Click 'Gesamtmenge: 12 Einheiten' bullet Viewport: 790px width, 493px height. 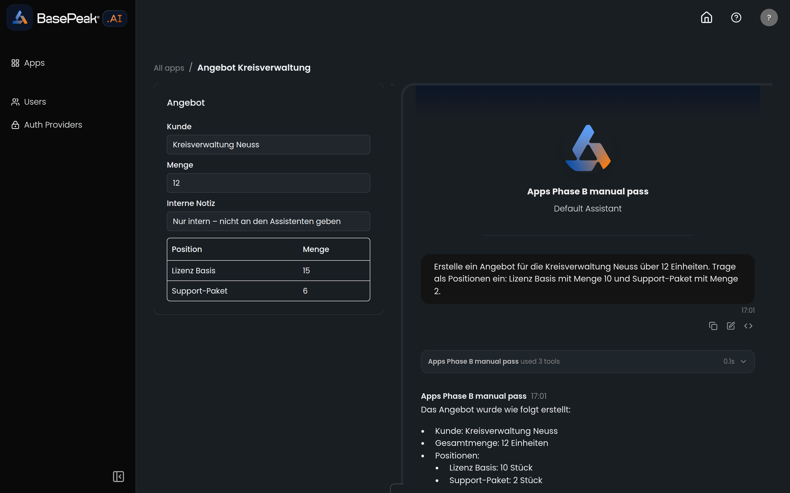click(491, 443)
